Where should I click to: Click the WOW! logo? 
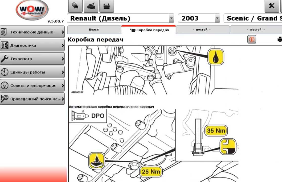pos(32,10)
